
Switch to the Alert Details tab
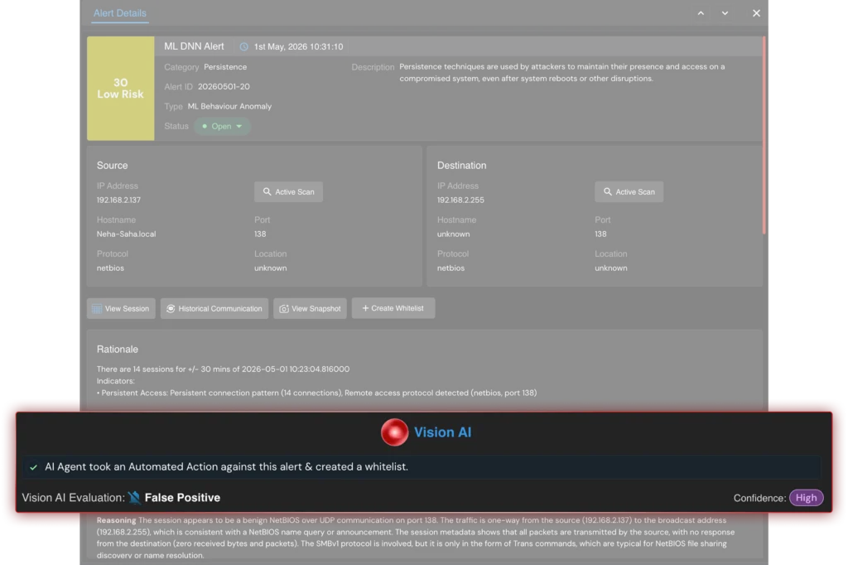pyautogui.click(x=119, y=13)
